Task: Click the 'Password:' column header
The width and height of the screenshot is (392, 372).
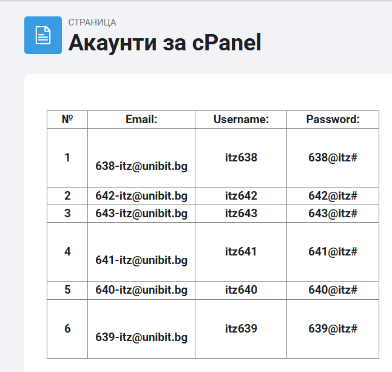Action: pos(333,120)
